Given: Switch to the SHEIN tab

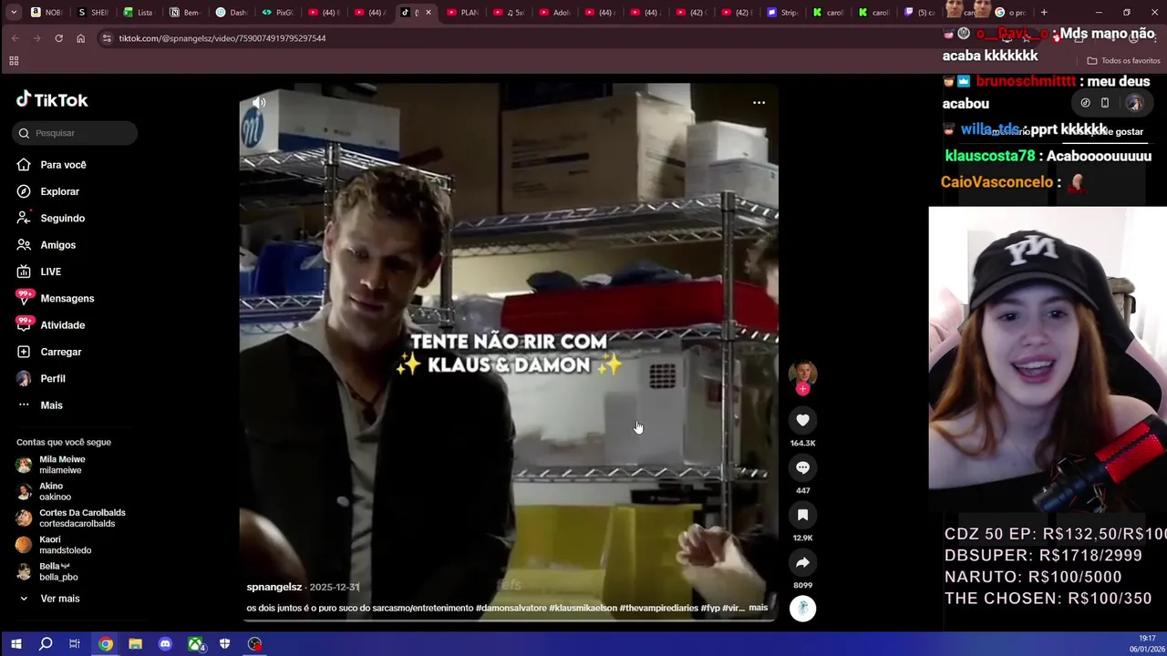Looking at the screenshot, I should [x=93, y=13].
